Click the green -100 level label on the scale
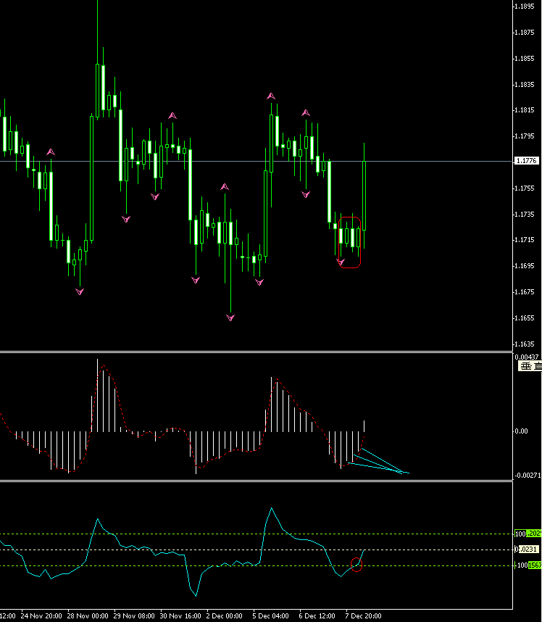542x622 pixels. coord(528,565)
